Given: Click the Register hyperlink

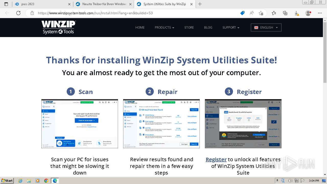Looking at the screenshot, I should 216,159.
